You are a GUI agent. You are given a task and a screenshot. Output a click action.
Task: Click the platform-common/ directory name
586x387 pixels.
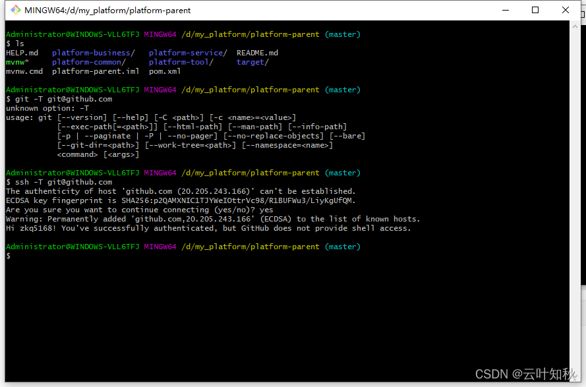pos(89,62)
